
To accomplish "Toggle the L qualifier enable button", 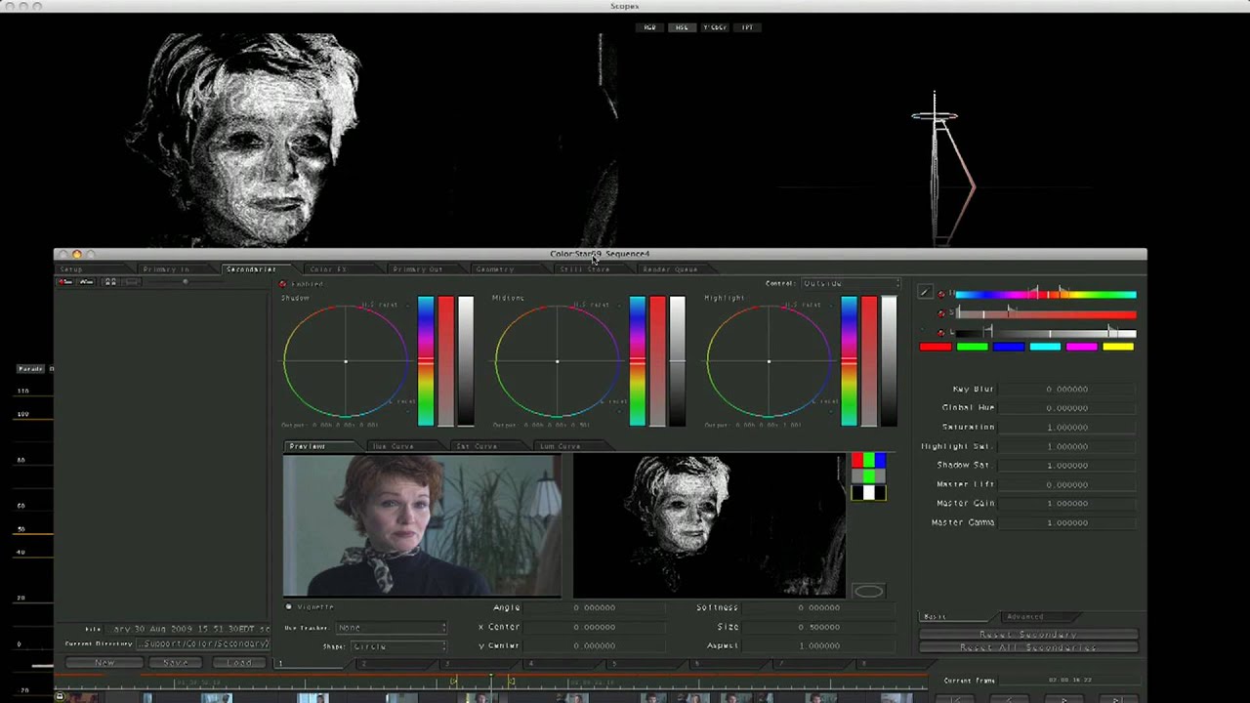I will coord(941,333).
